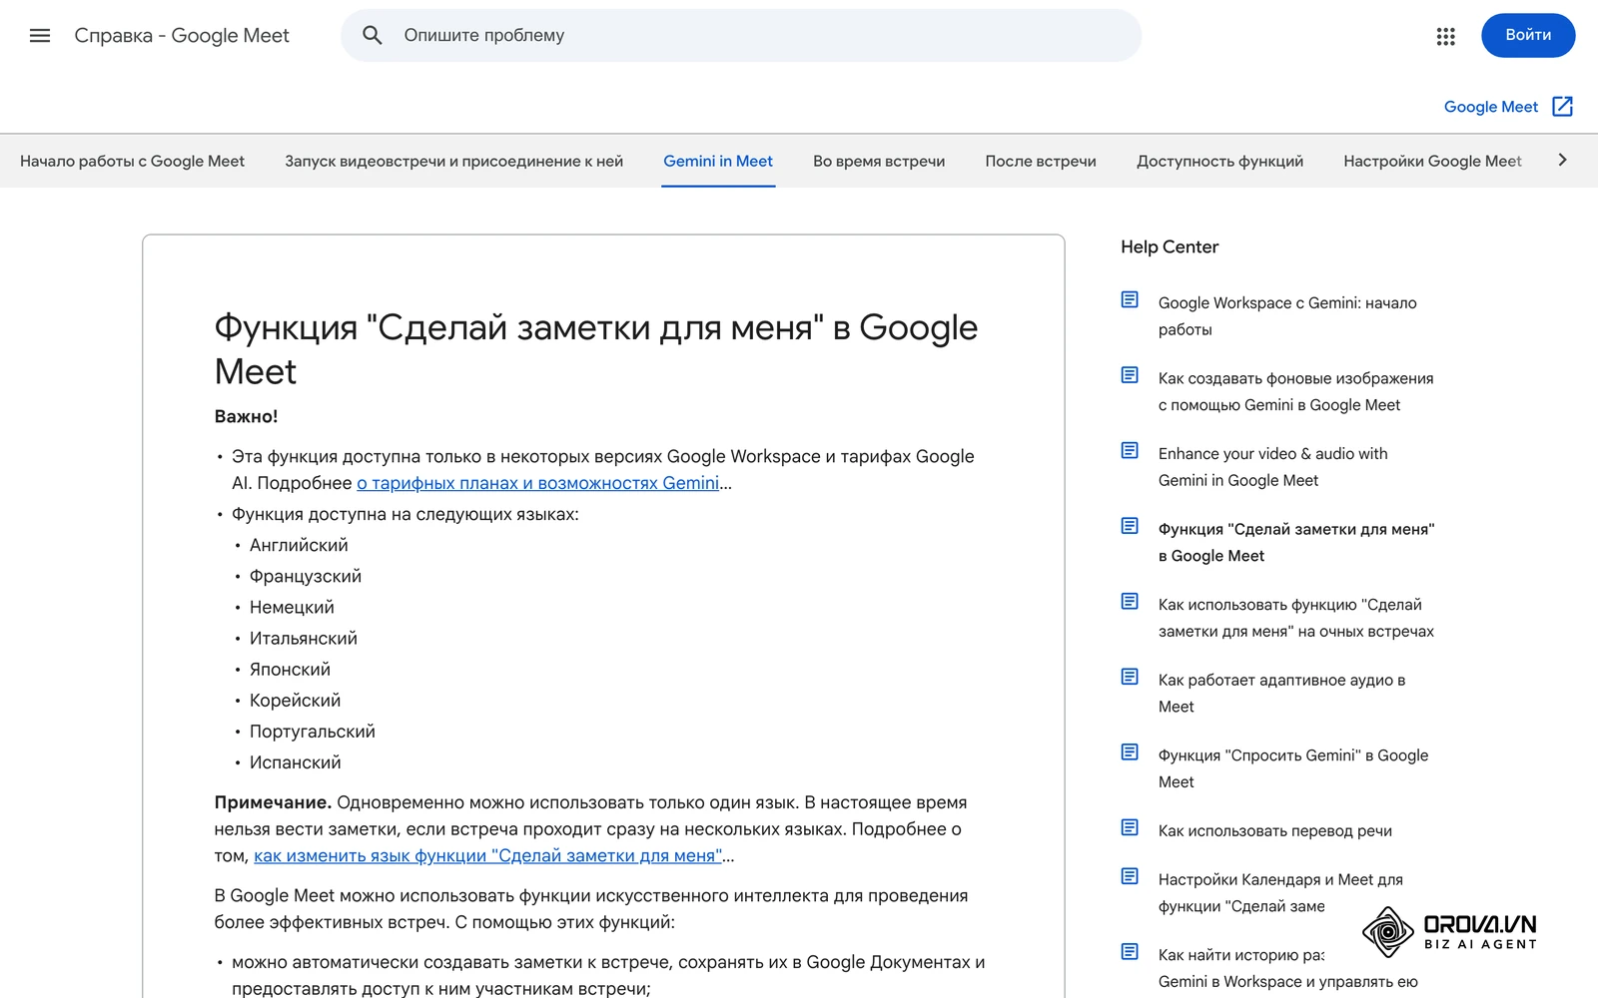Viewport: 1598px width, 998px height.
Task: Click the Help Center heading
Action: (1170, 247)
